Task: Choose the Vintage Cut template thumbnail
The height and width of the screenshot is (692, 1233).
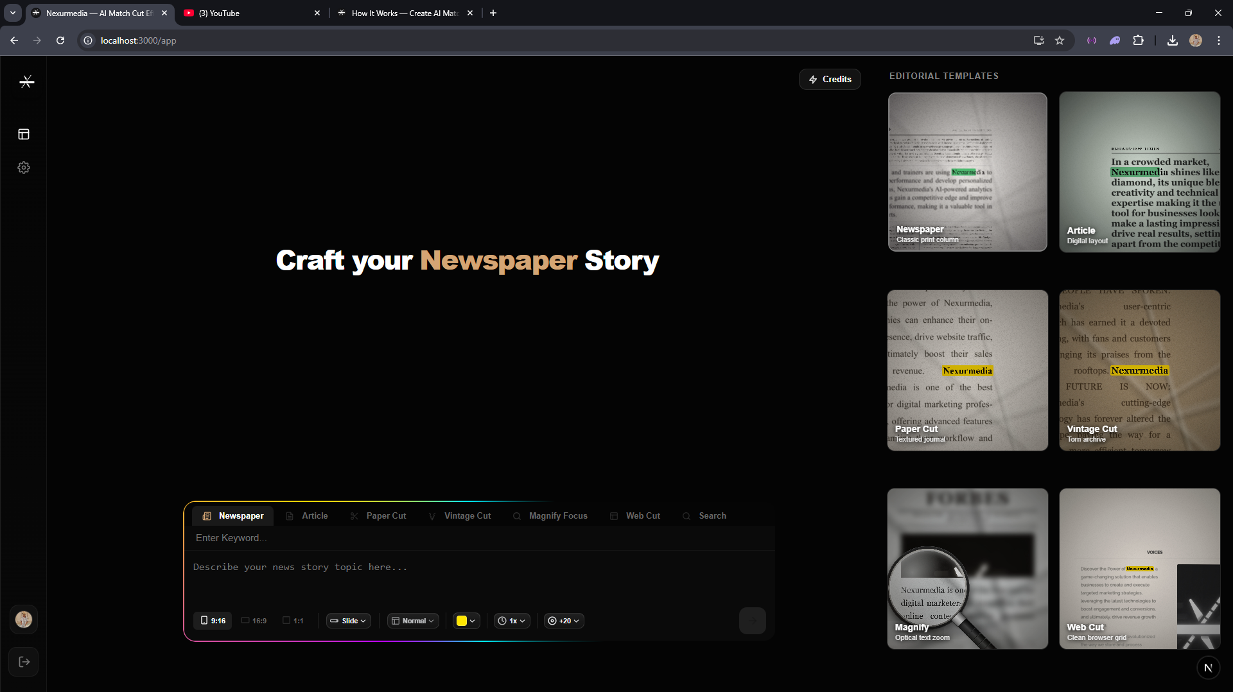Action: click(1139, 370)
